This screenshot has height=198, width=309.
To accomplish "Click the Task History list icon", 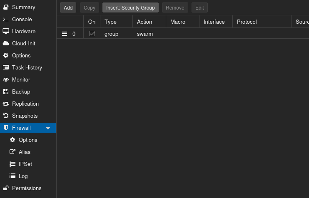I will (x=6, y=68).
